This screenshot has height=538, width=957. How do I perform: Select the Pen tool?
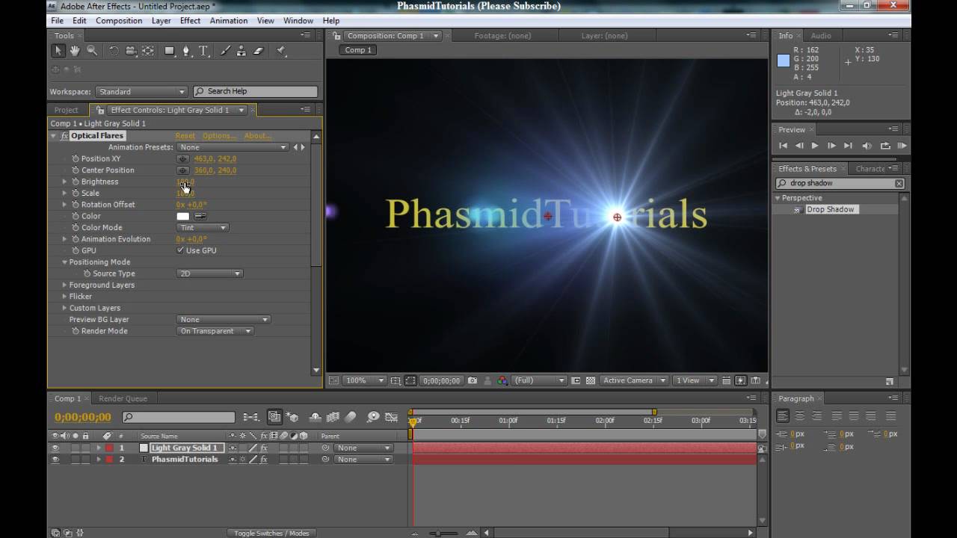click(x=186, y=51)
